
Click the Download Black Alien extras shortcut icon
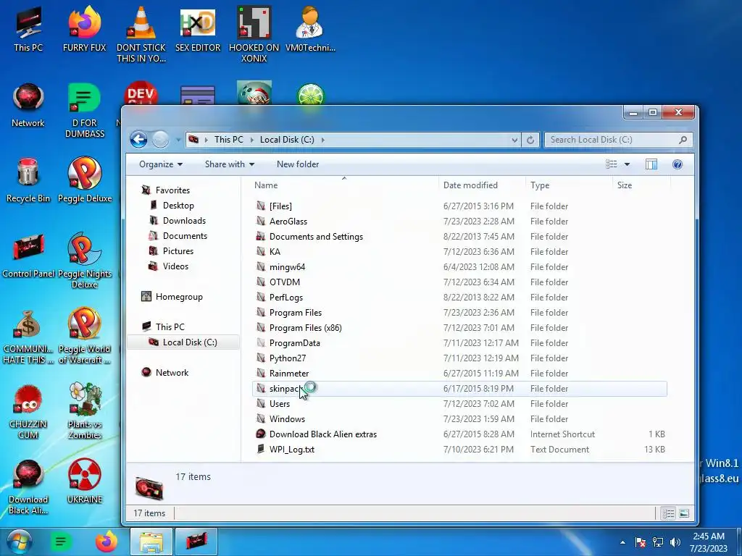260,434
